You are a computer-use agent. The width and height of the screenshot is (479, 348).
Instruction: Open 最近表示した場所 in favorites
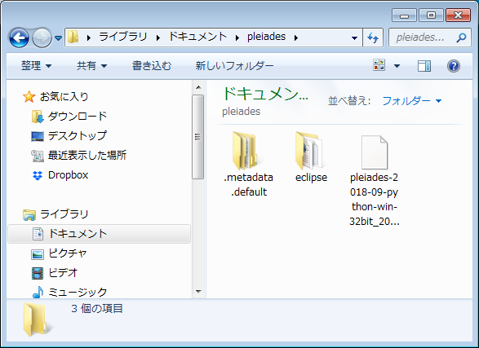pyautogui.click(x=79, y=155)
